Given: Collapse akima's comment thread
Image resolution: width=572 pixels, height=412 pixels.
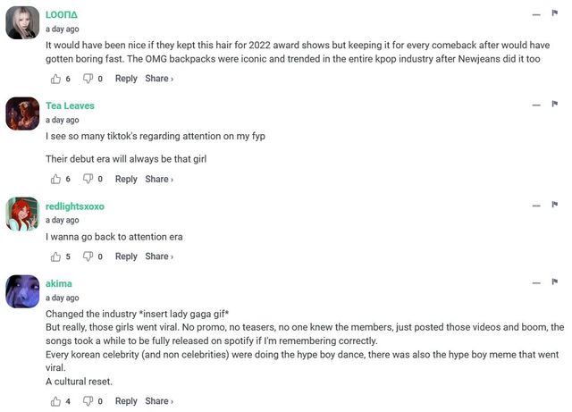Looking at the screenshot, I should (x=534, y=282).
